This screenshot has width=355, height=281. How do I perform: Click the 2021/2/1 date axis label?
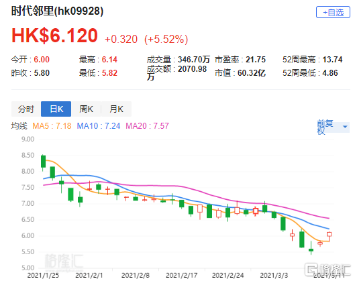pyautogui.click(x=89, y=276)
